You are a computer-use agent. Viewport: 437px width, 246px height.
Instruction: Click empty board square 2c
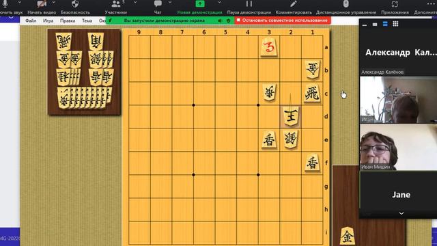click(291, 94)
